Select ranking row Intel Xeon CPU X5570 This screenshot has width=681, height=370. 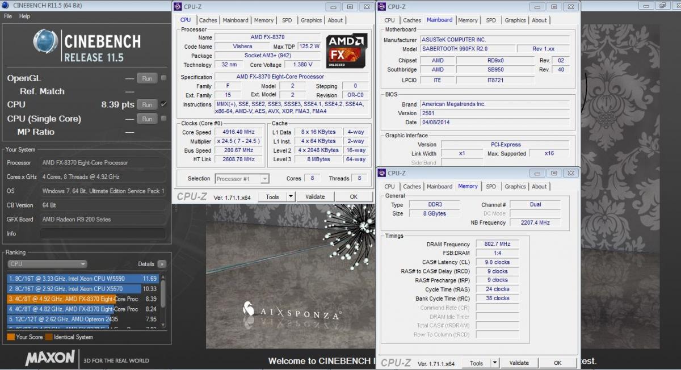pos(83,289)
